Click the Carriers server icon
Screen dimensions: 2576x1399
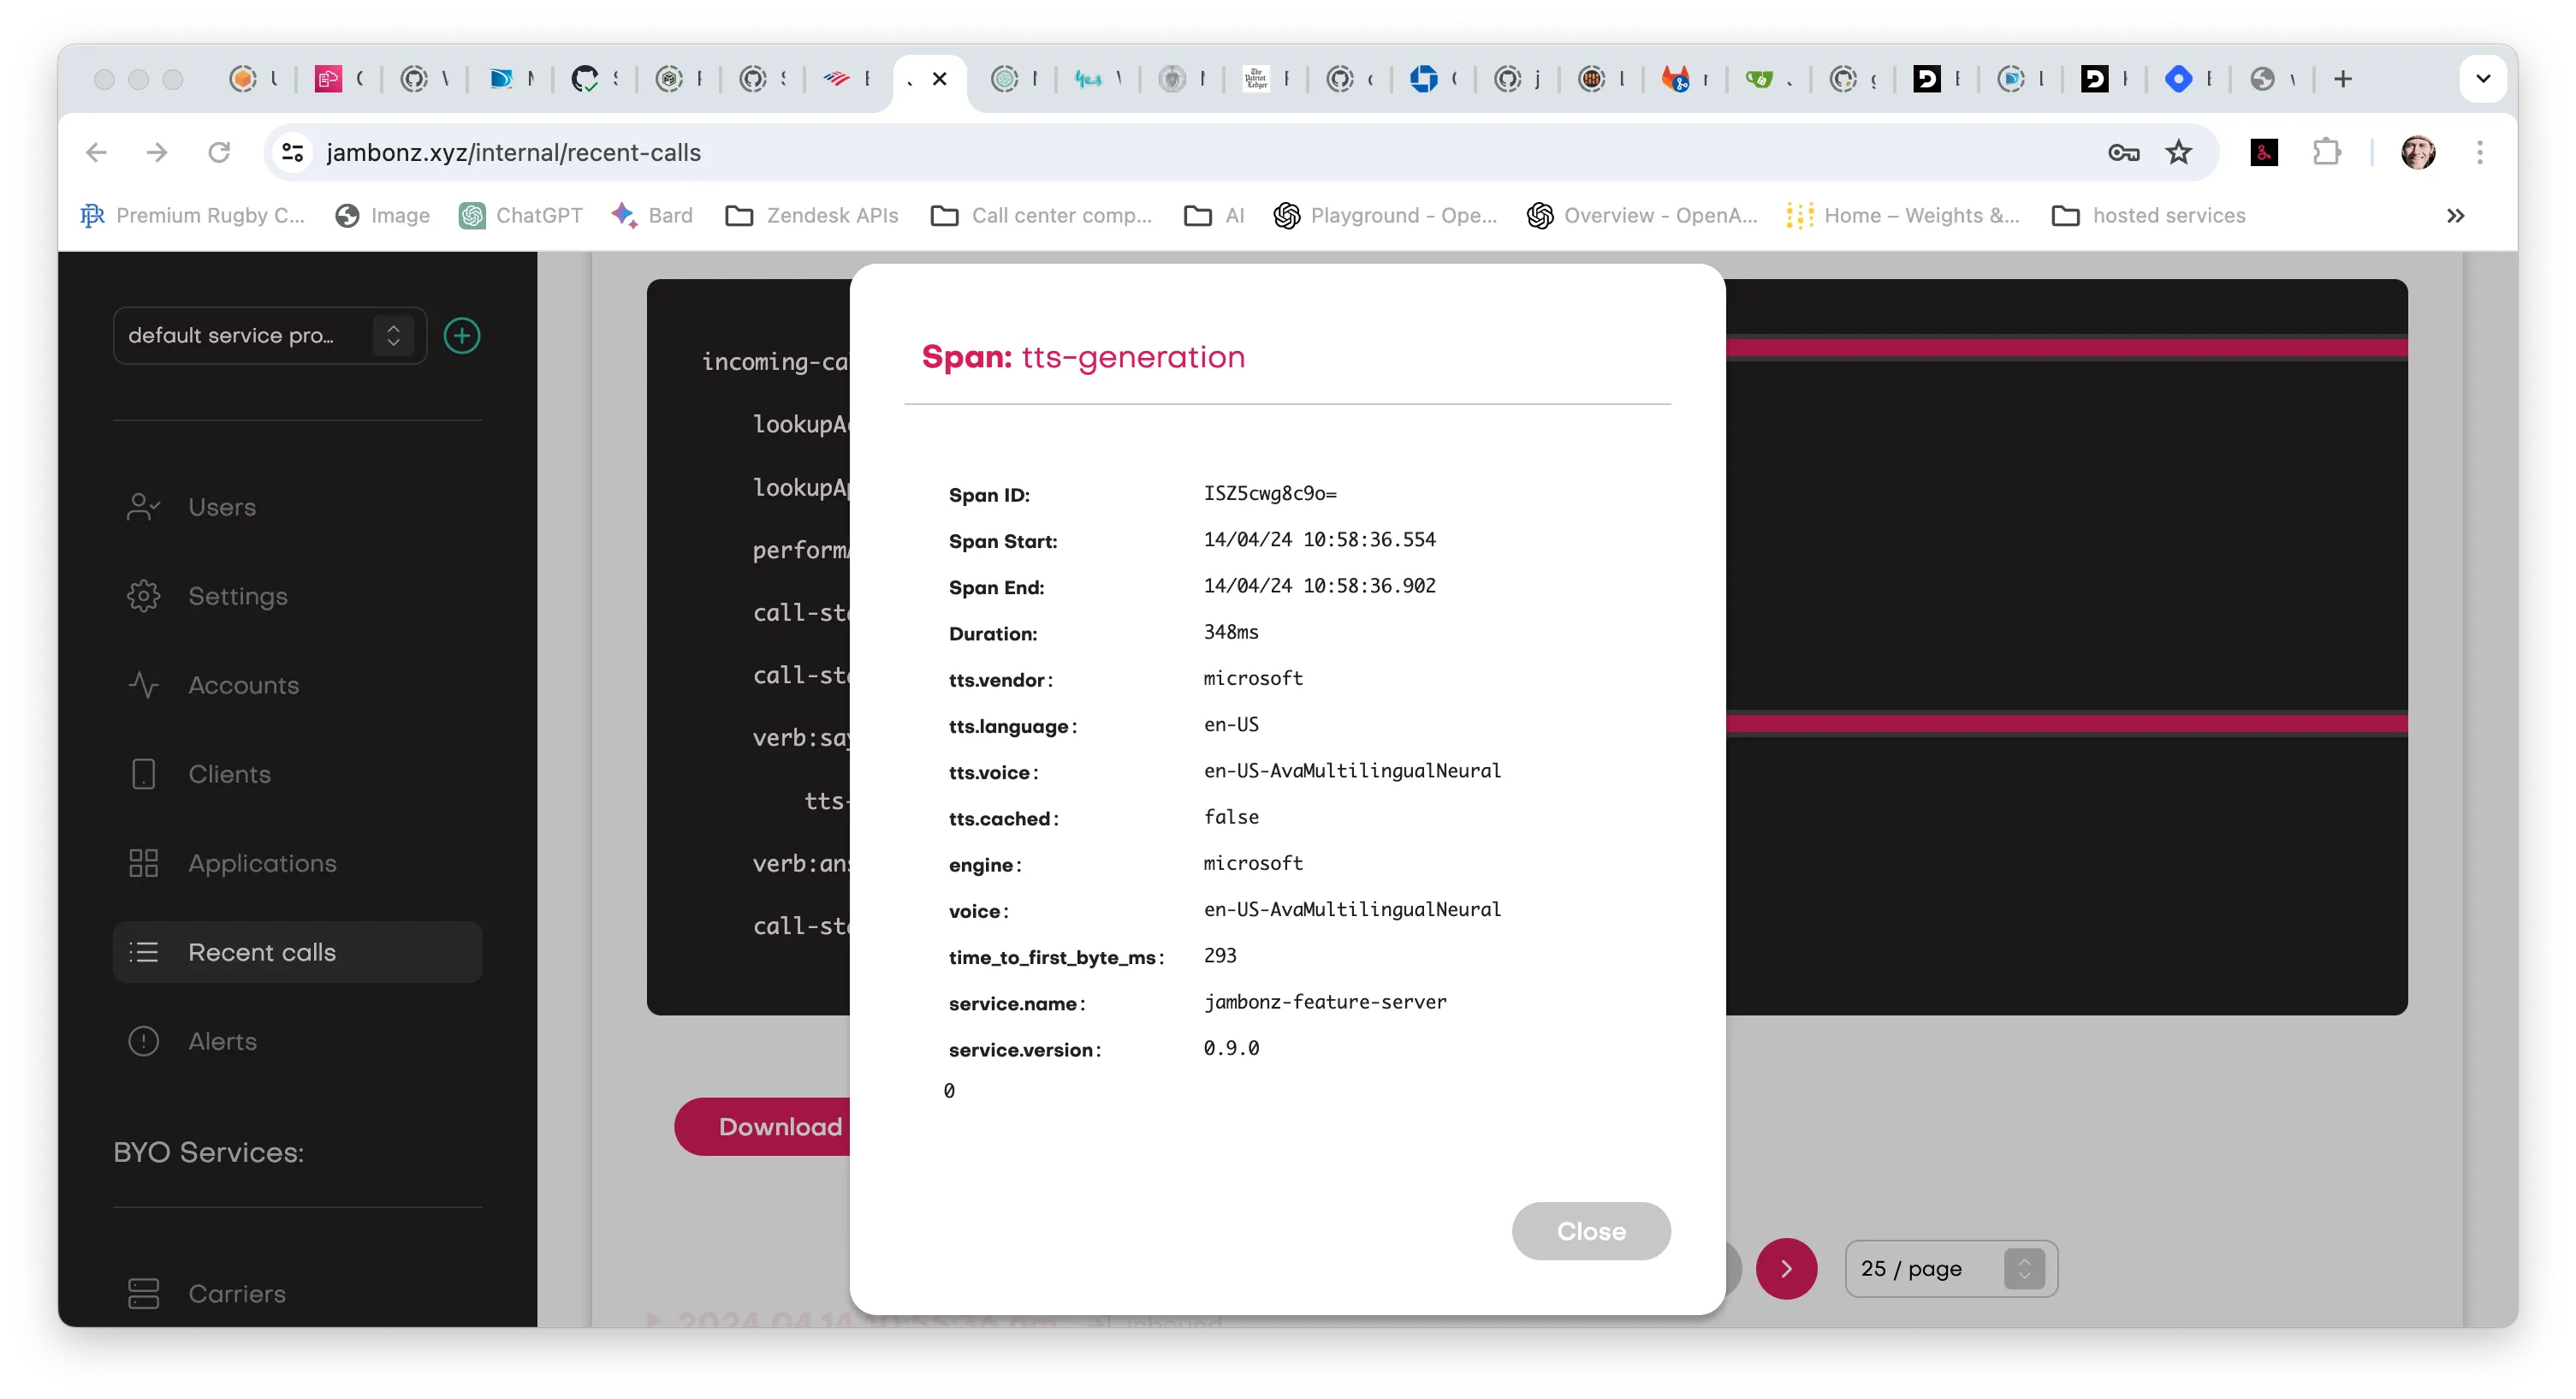coord(143,1293)
